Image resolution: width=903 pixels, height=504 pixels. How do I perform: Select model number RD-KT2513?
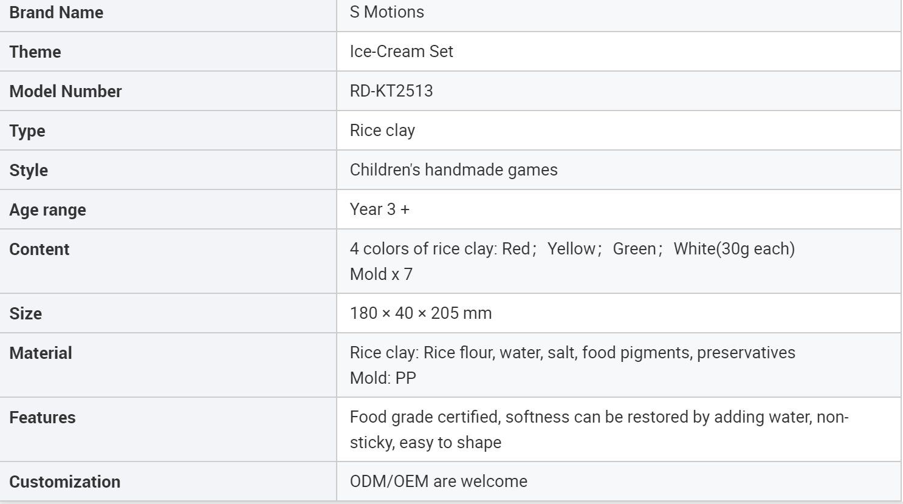point(391,91)
